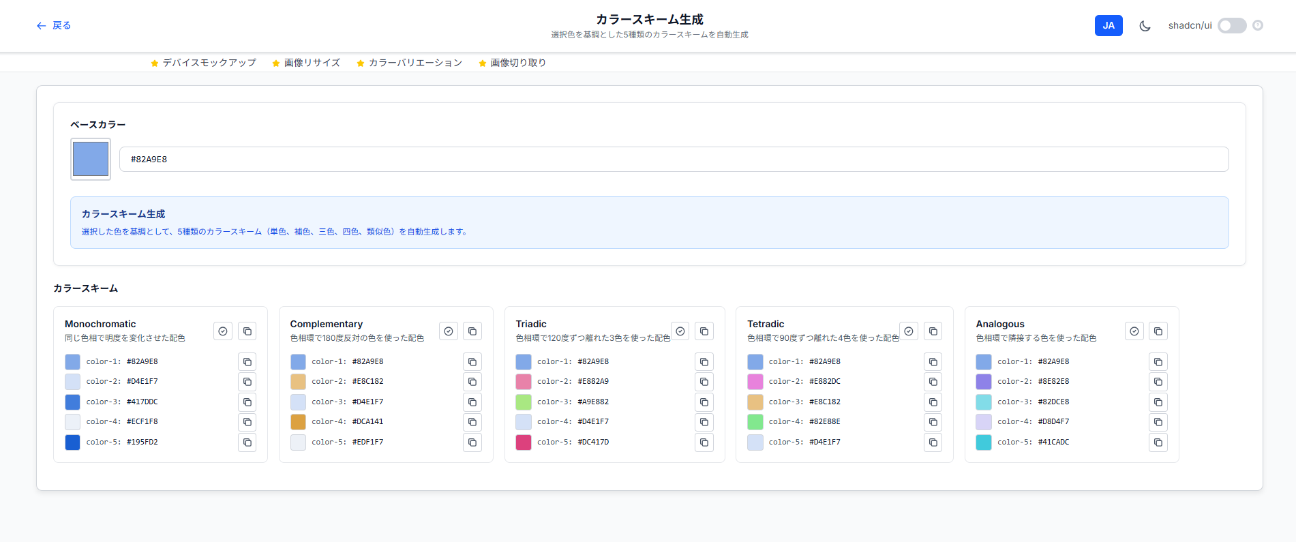Copy Monochromatic color-5 #195FD2

click(x=247, y=442)
